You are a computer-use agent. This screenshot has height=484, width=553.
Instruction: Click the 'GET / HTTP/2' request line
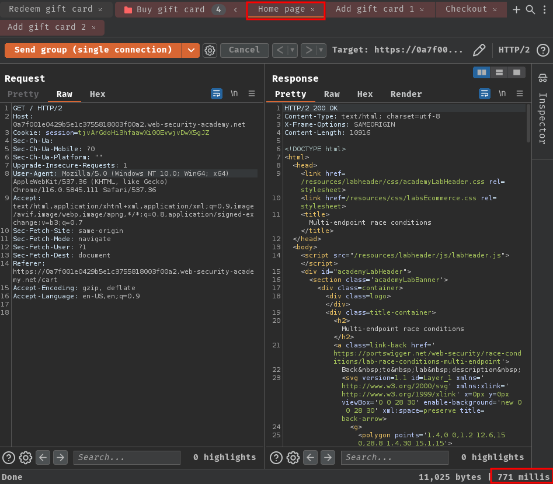click(x=37, y=108)
